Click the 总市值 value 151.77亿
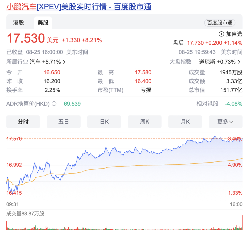 point(231,90)
